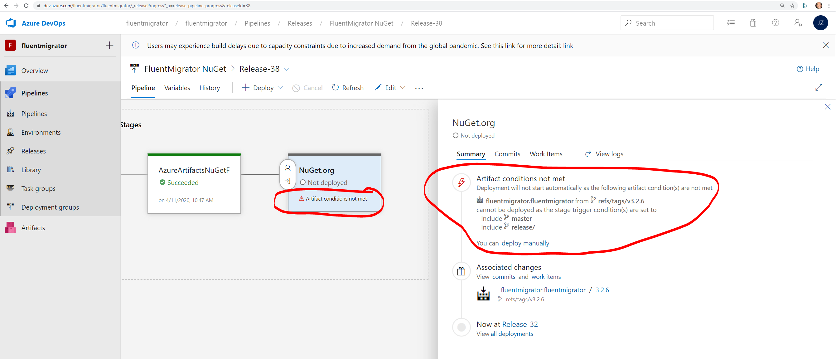Click inside the Search input field
This screenshot has width=836, height=359.
point(667,23)
